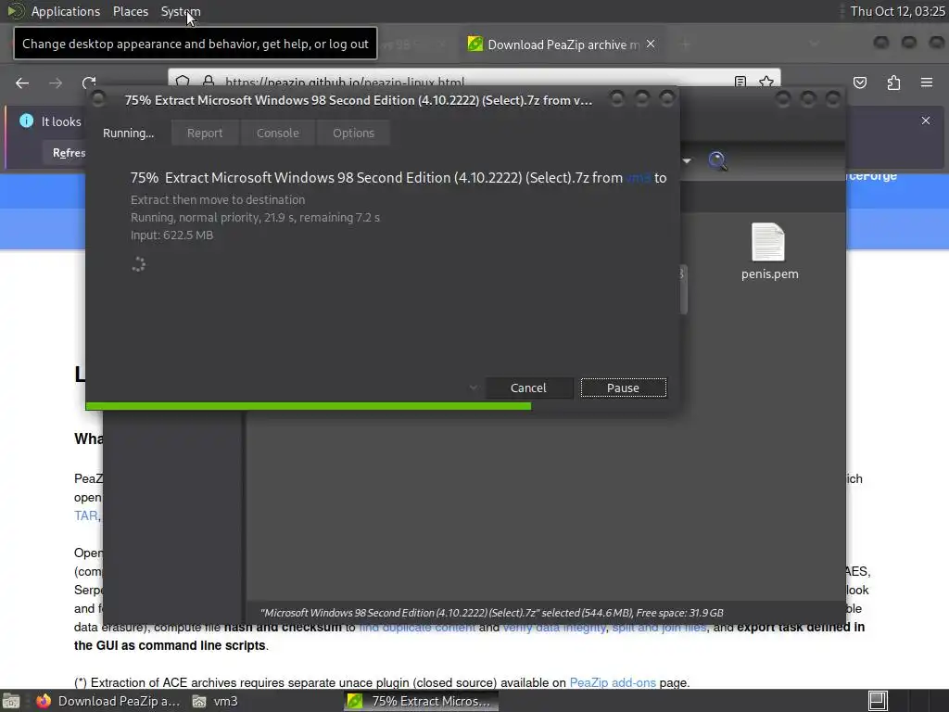Go forward in Firefox
This screenshot has height=712, width=949.
[x=56, y=83]
